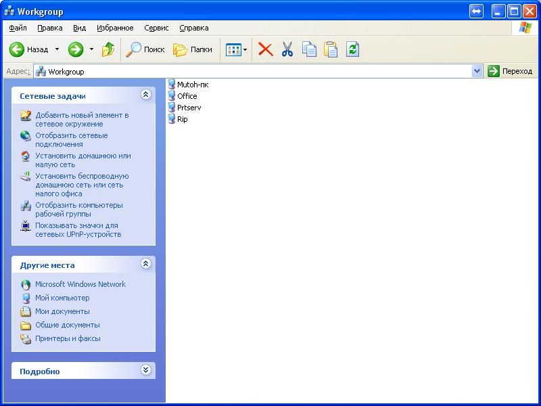Click the Переход go button
This screenshot has width=541, height=406.
tap(510, 71)
